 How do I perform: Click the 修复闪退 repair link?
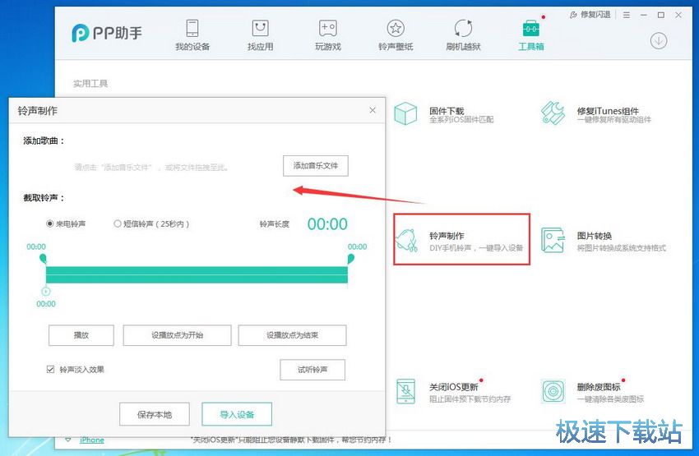pos(590,15)
